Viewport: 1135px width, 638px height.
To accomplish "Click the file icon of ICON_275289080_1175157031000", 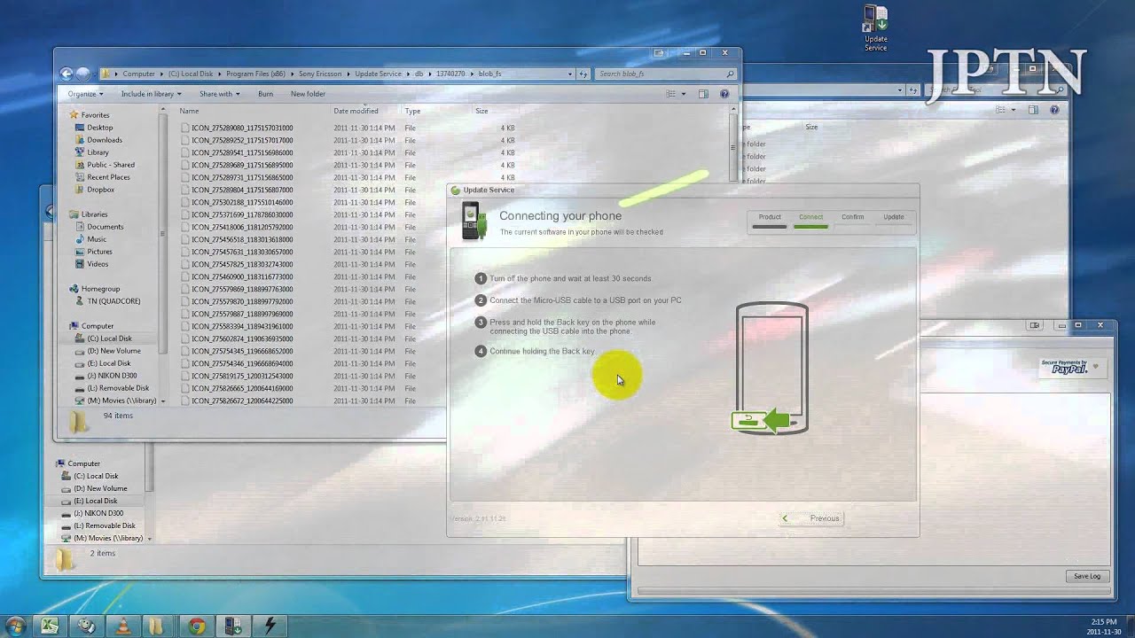I will [x=185, y=128].
